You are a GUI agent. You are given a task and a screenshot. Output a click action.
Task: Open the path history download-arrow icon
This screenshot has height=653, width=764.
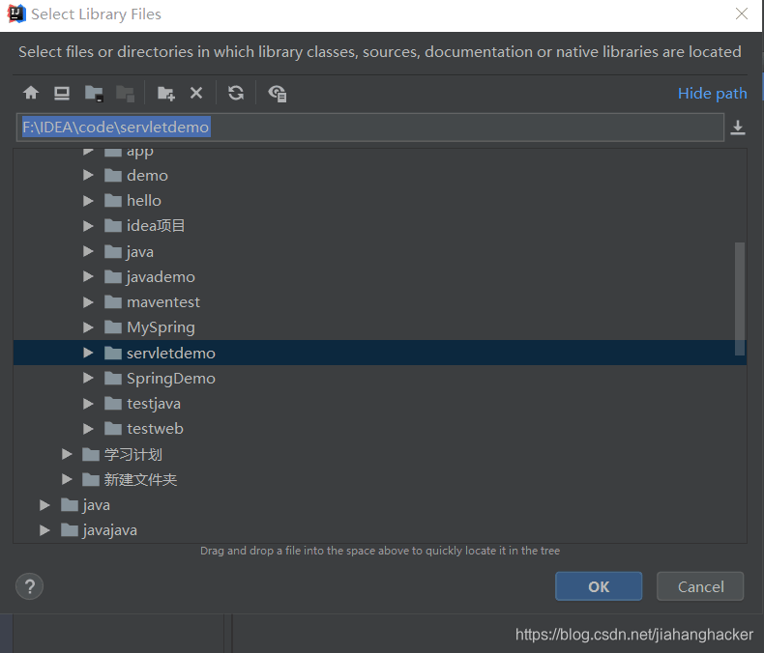pyautogui.click(x=738, y=128)
